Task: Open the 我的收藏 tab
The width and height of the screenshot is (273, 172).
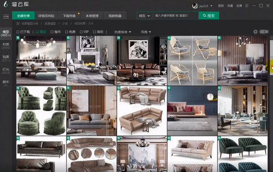Action: pyautogui.click(x=115, y=16)
